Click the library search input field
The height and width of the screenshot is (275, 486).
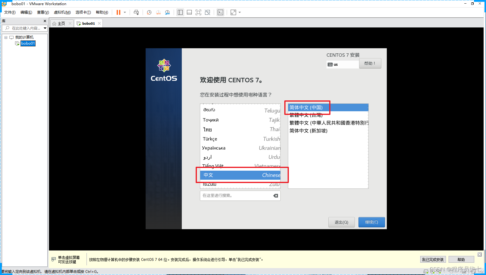click(25, 28)
